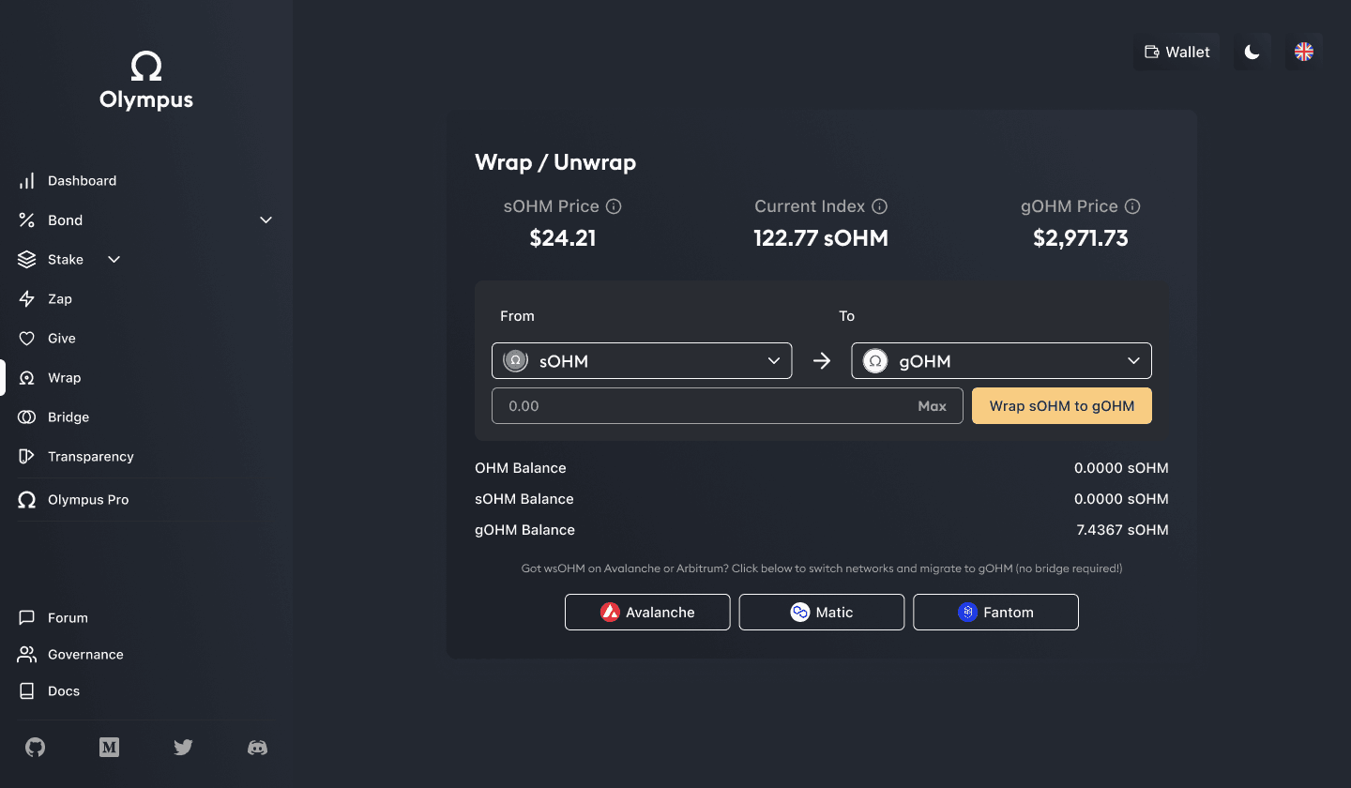Show sOHM Price info tooltip icon
This screenshot has width=1351, height=788.
614,206
